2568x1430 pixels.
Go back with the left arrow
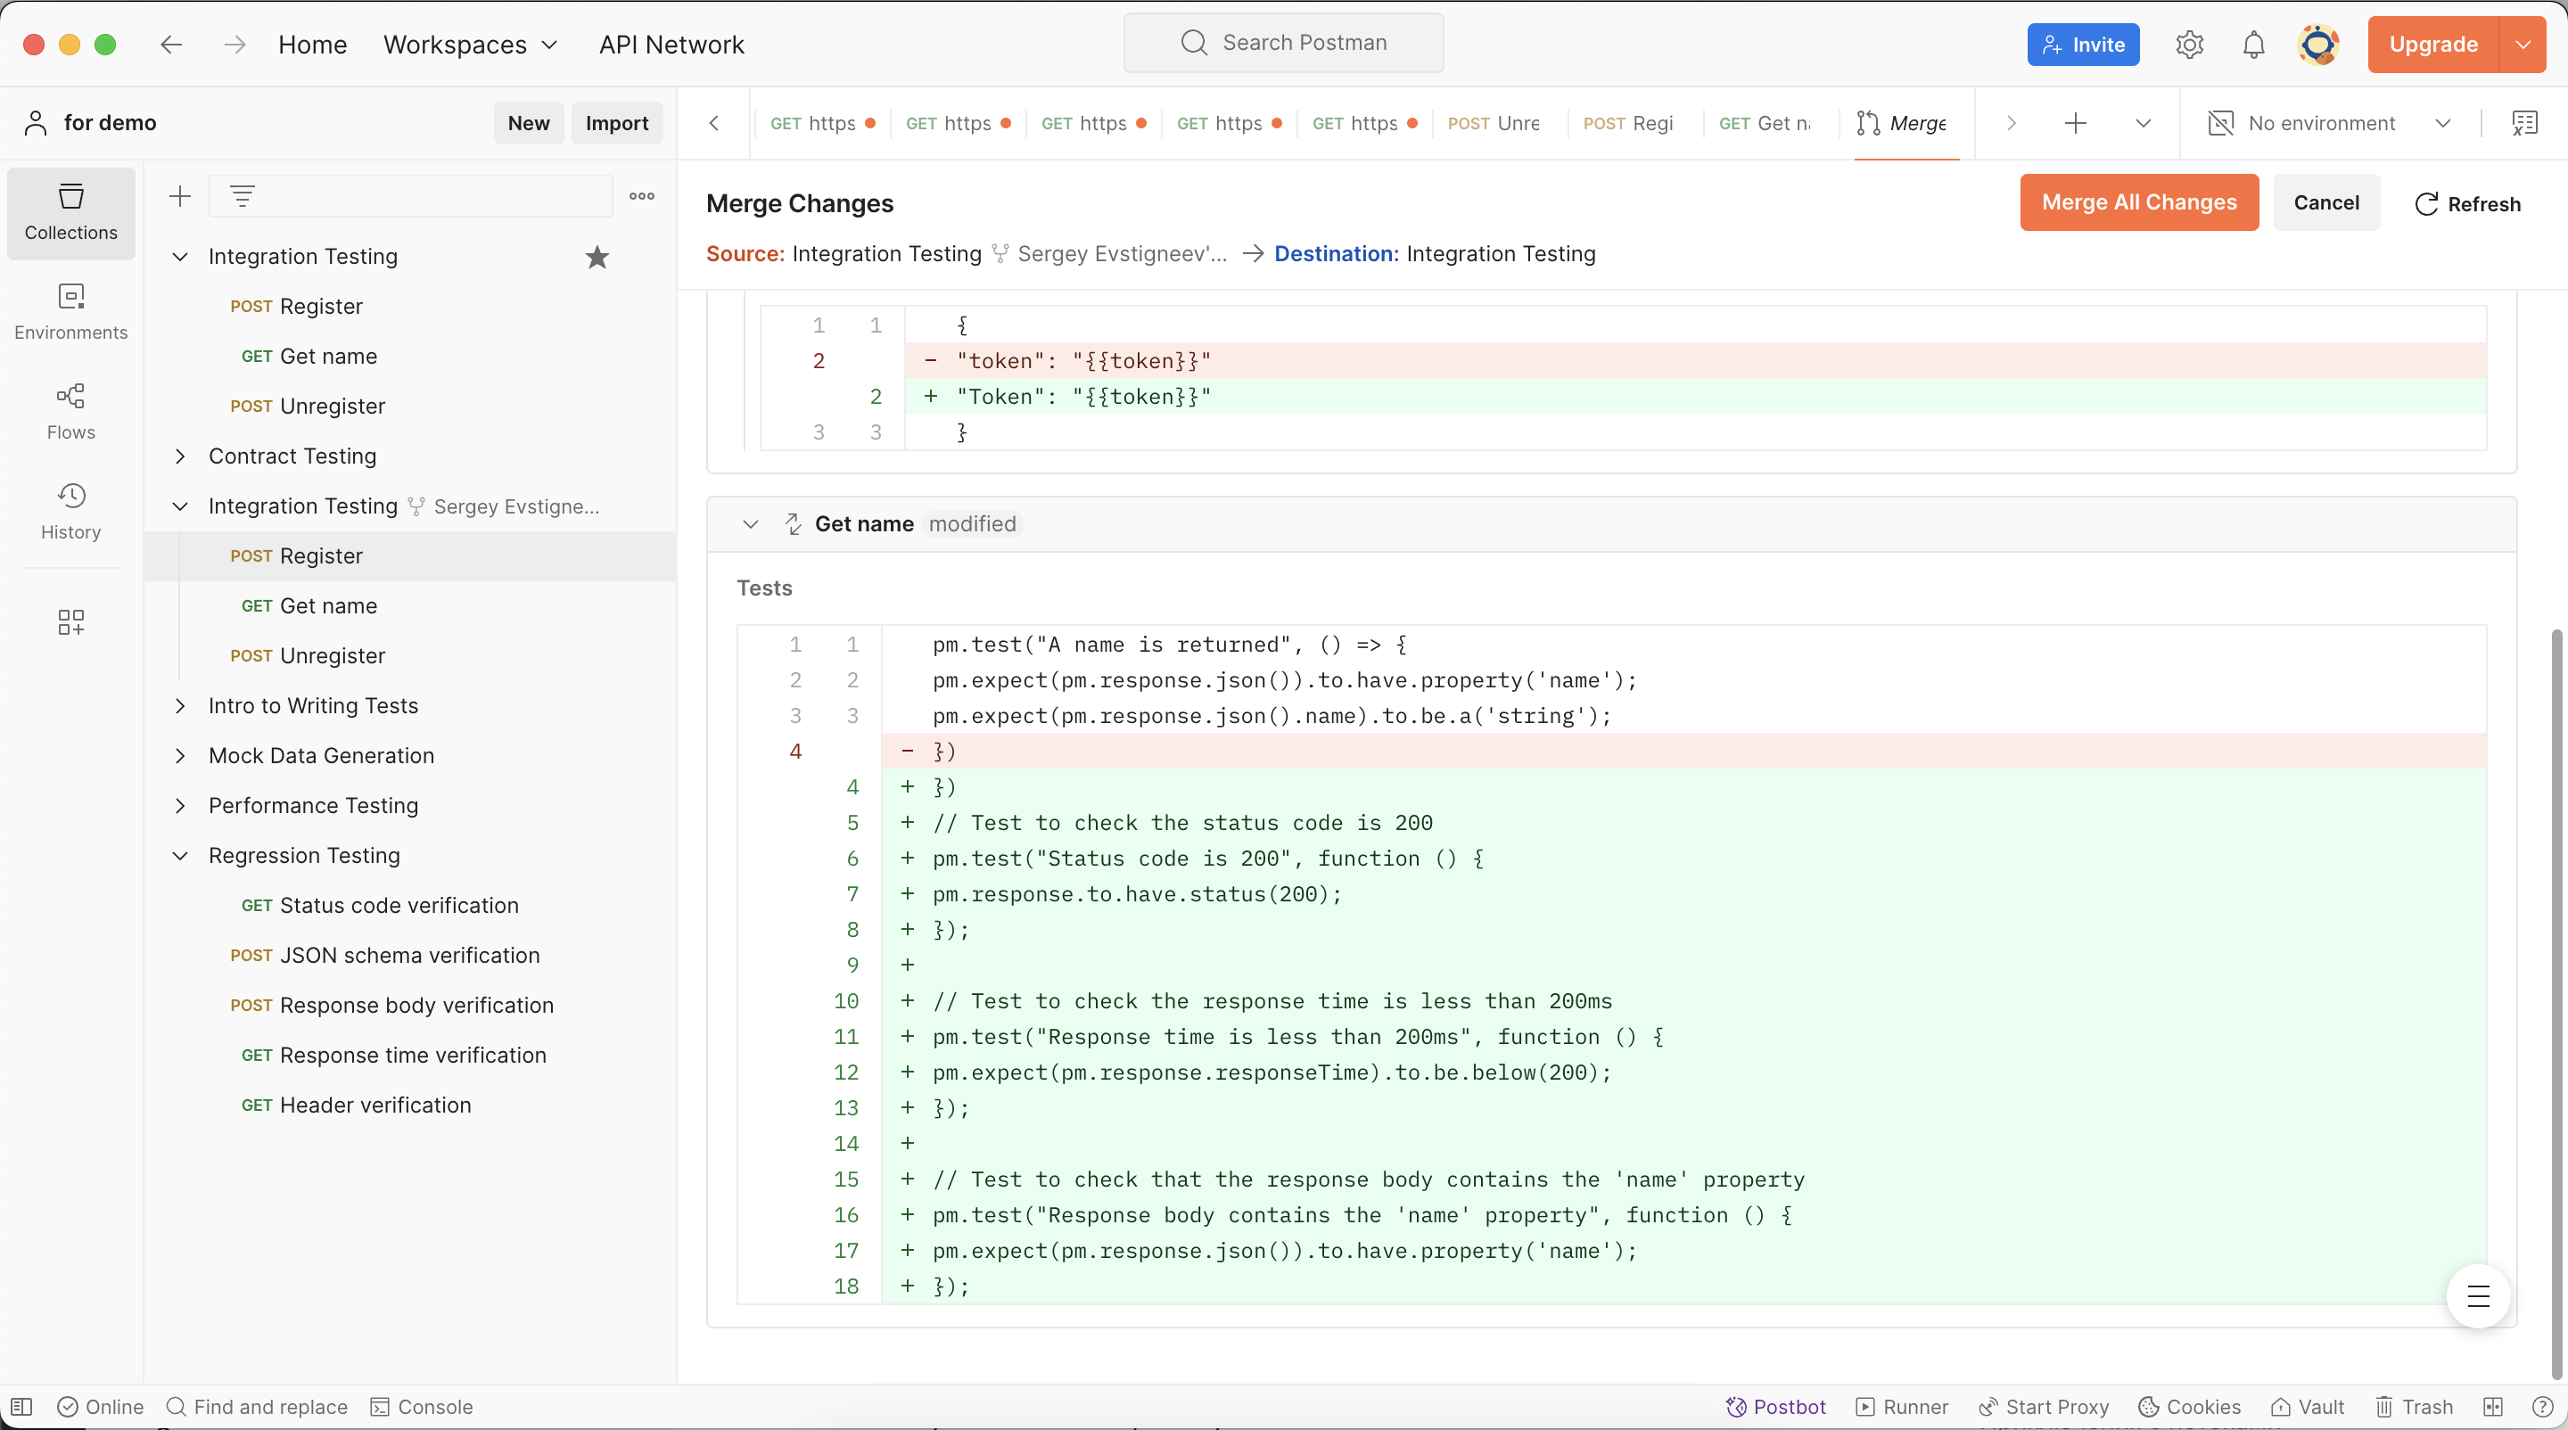click(171, 44)
